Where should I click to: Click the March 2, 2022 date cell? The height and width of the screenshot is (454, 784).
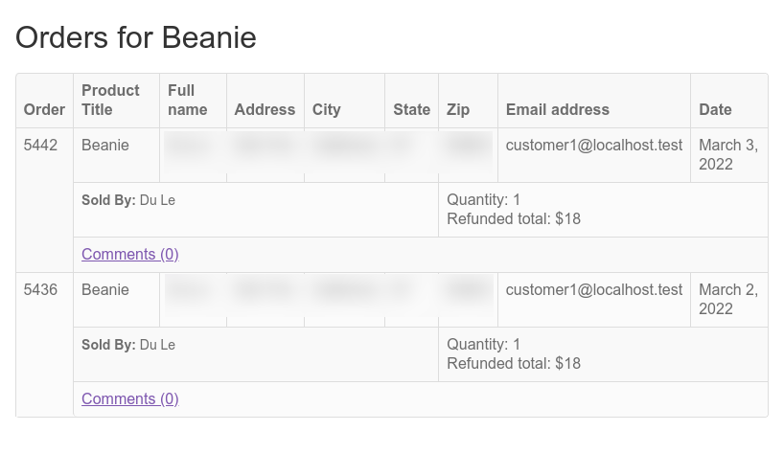[728, 299]
